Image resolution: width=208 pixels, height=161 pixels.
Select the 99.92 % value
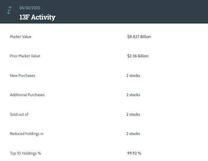(134, 153)
